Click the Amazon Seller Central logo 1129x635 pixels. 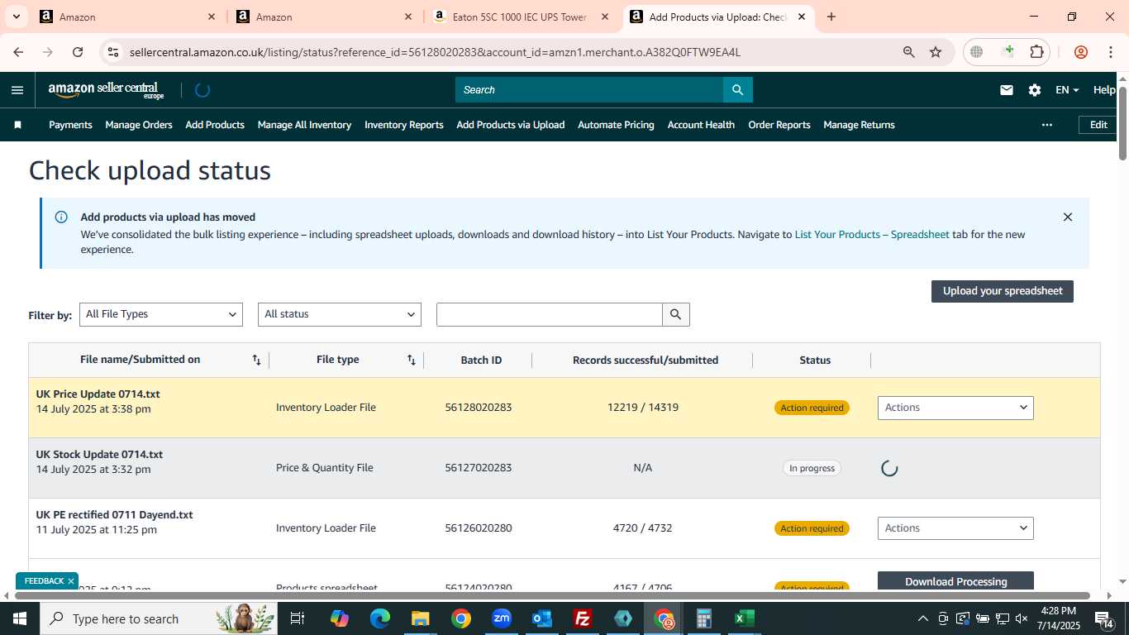(106, 90)
